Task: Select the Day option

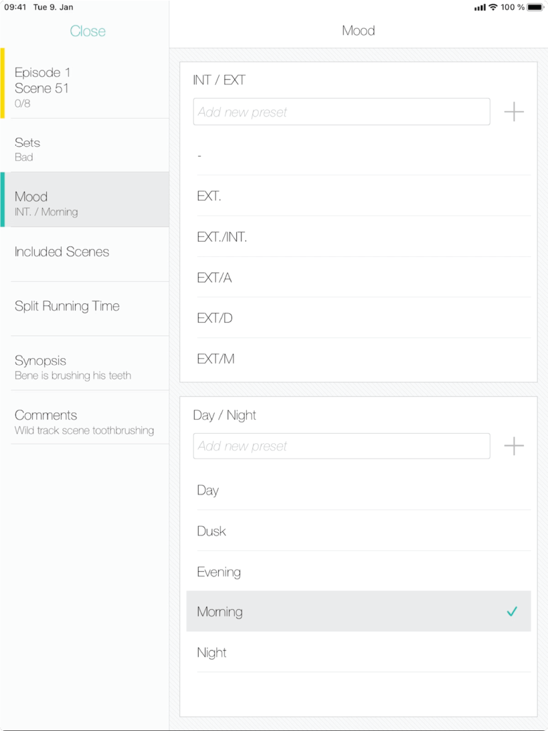Action: pyautogui.click(x=359, y=490)
